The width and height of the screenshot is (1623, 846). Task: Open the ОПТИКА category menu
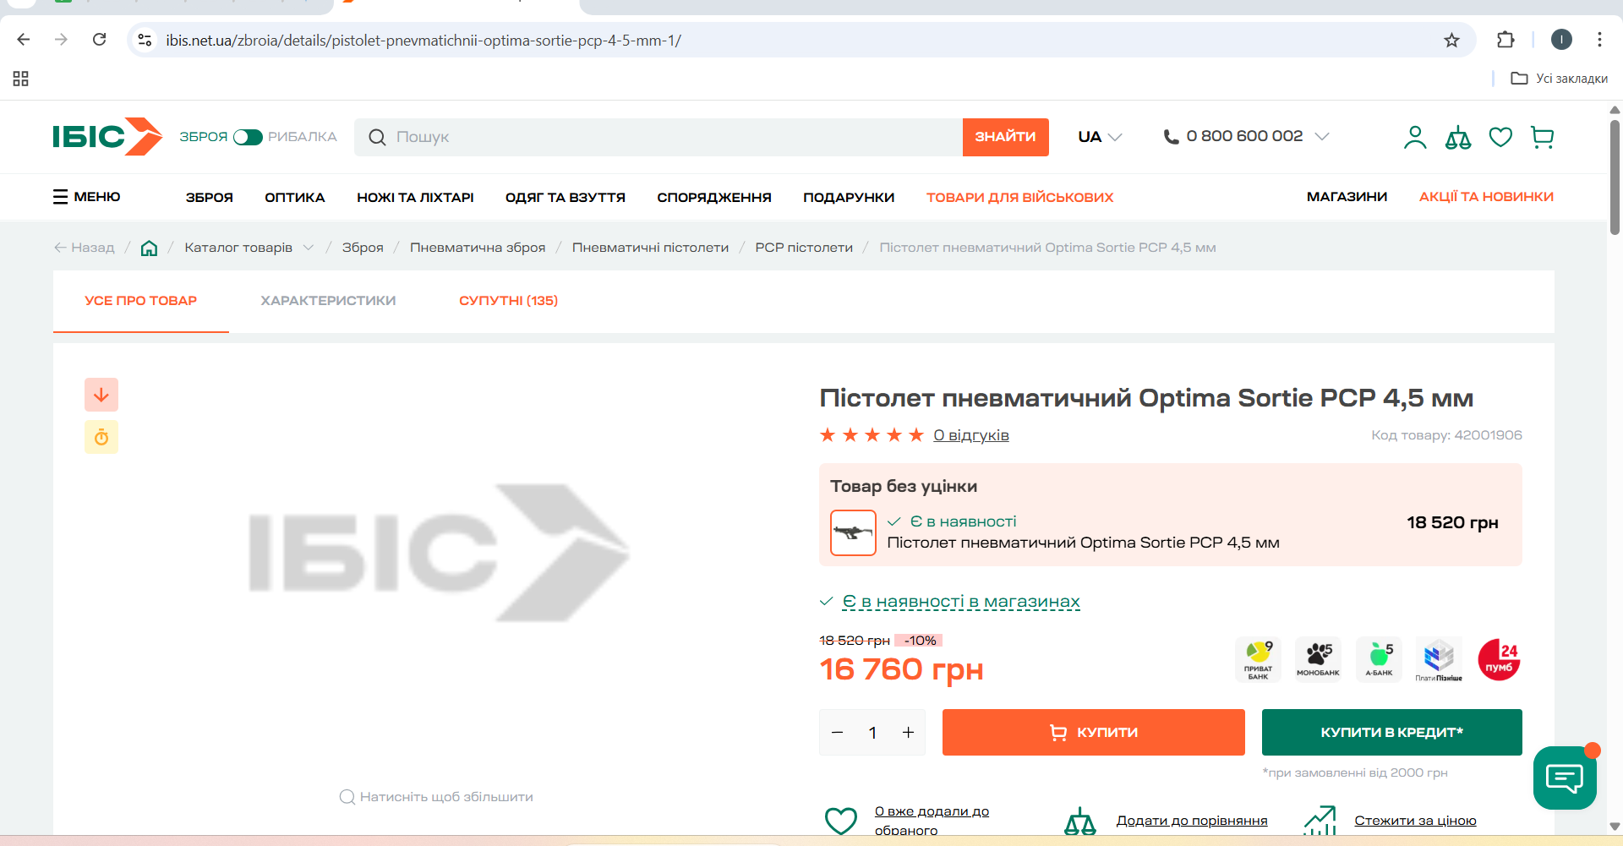[295, 197]
